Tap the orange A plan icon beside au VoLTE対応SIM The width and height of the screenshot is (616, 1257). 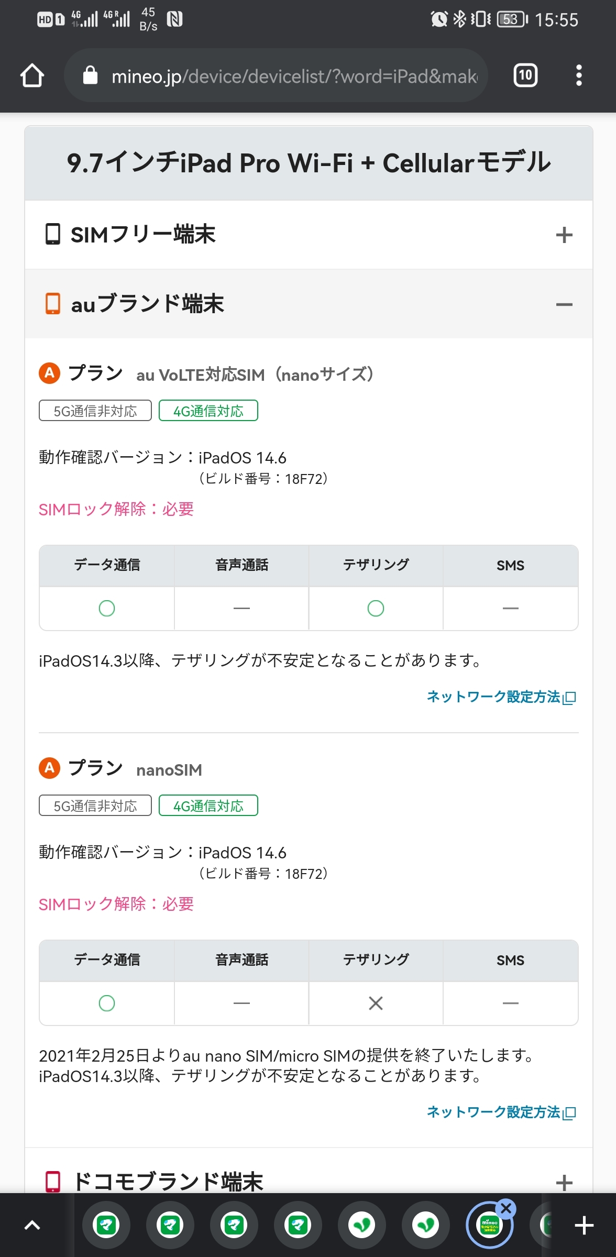(x=50, y=373)
